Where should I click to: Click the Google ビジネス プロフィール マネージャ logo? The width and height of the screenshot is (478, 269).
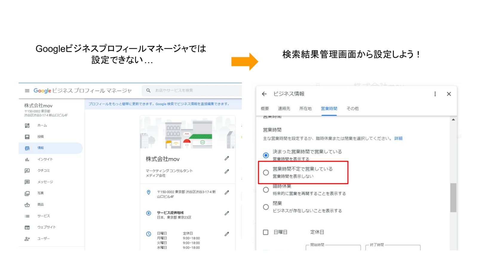(82, 91)
